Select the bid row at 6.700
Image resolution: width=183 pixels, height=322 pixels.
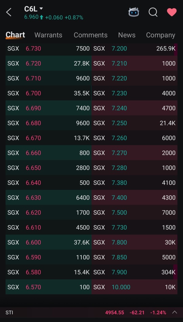(x=48, y=93)
